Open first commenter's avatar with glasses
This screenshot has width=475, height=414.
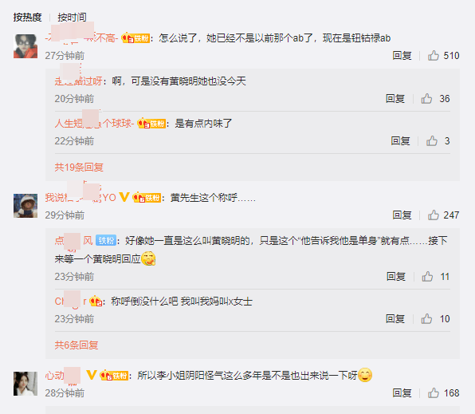26,46
